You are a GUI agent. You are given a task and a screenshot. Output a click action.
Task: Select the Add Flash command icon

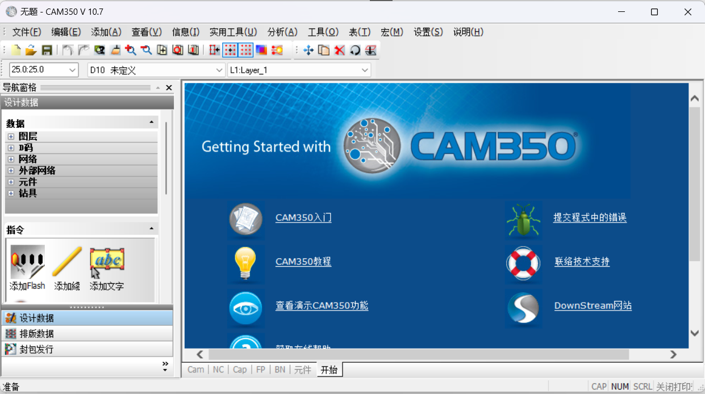(x=27, y=262)
